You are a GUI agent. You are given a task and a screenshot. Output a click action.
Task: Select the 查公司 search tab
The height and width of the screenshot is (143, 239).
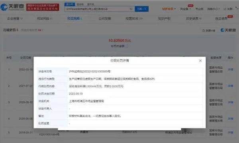point(69,4)
